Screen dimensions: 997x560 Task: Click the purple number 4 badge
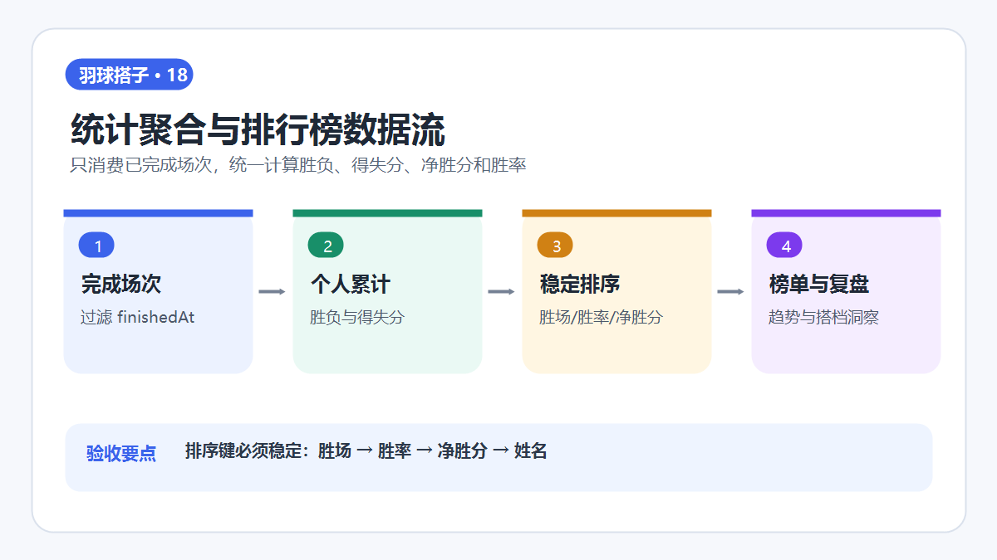point(784,246)
